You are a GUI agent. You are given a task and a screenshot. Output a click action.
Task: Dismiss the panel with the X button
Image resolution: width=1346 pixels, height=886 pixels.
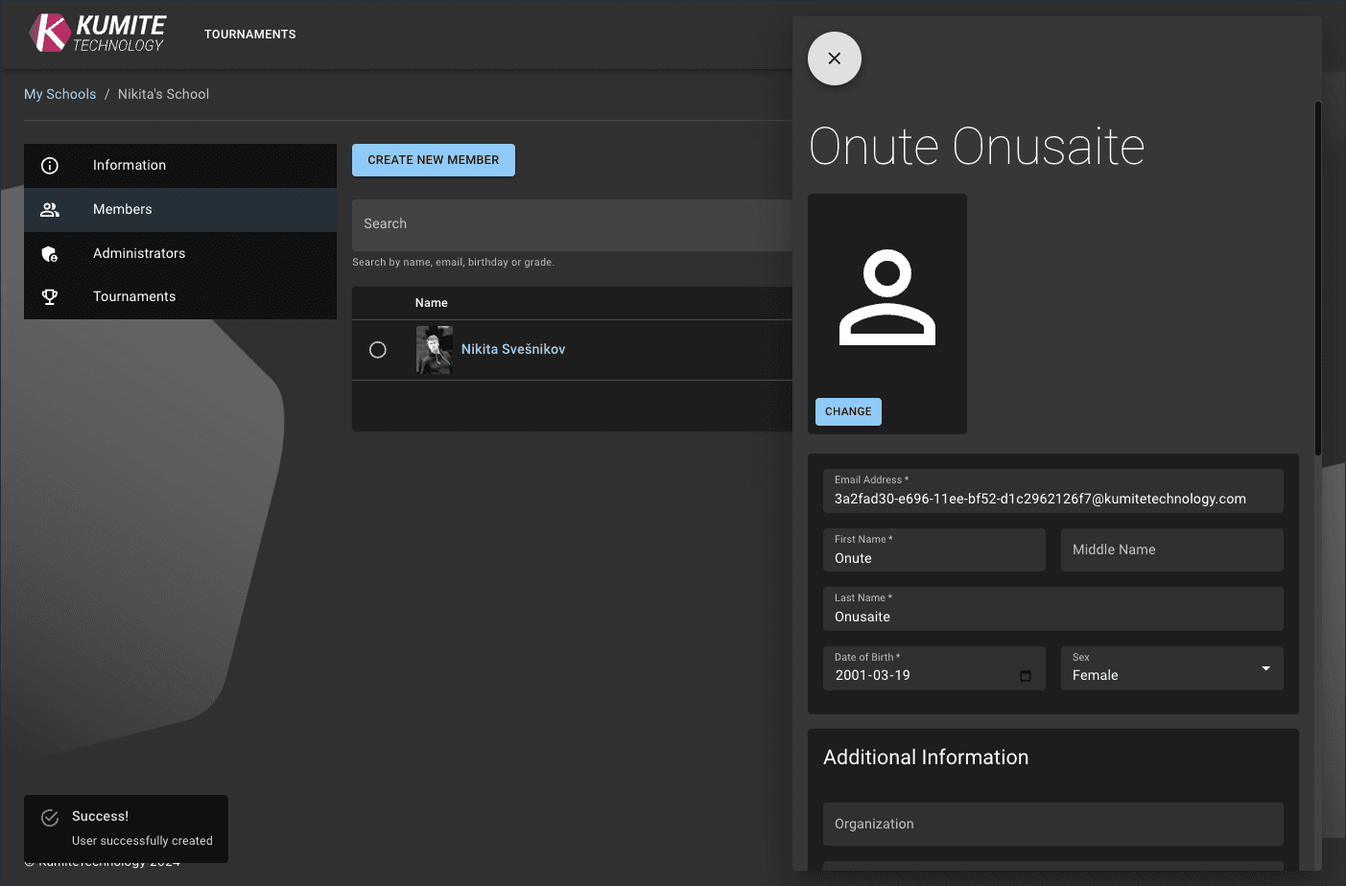click(834, 58)
